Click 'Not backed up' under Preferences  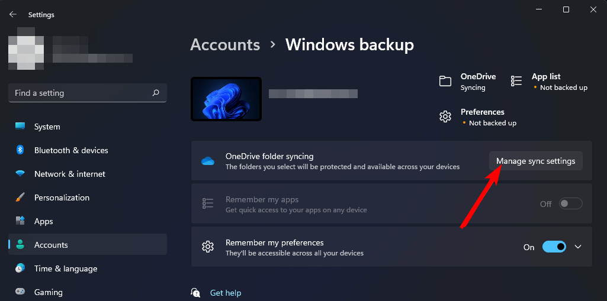(x=493, y=123)
